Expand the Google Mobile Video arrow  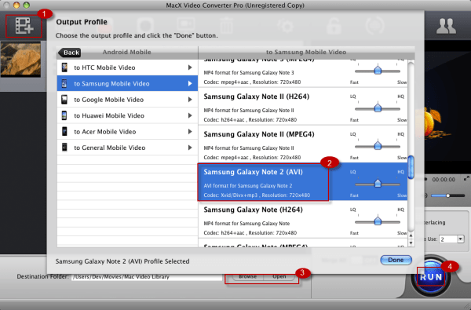[x=190, y=100]
